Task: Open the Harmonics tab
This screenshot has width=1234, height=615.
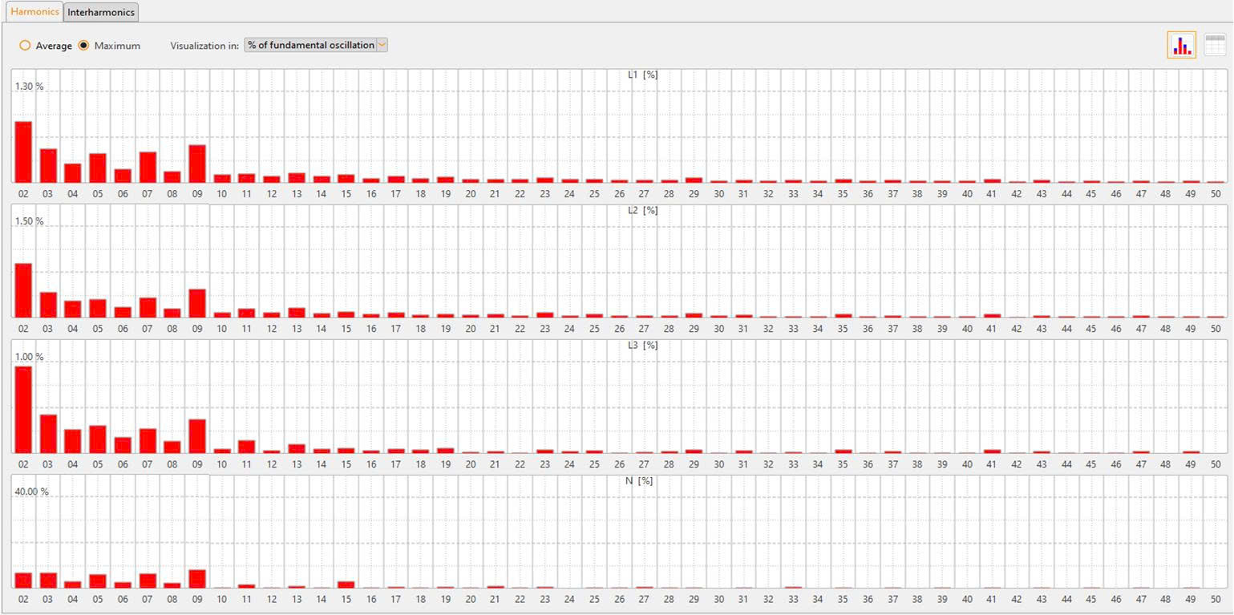Action: [x=34, y=12]
